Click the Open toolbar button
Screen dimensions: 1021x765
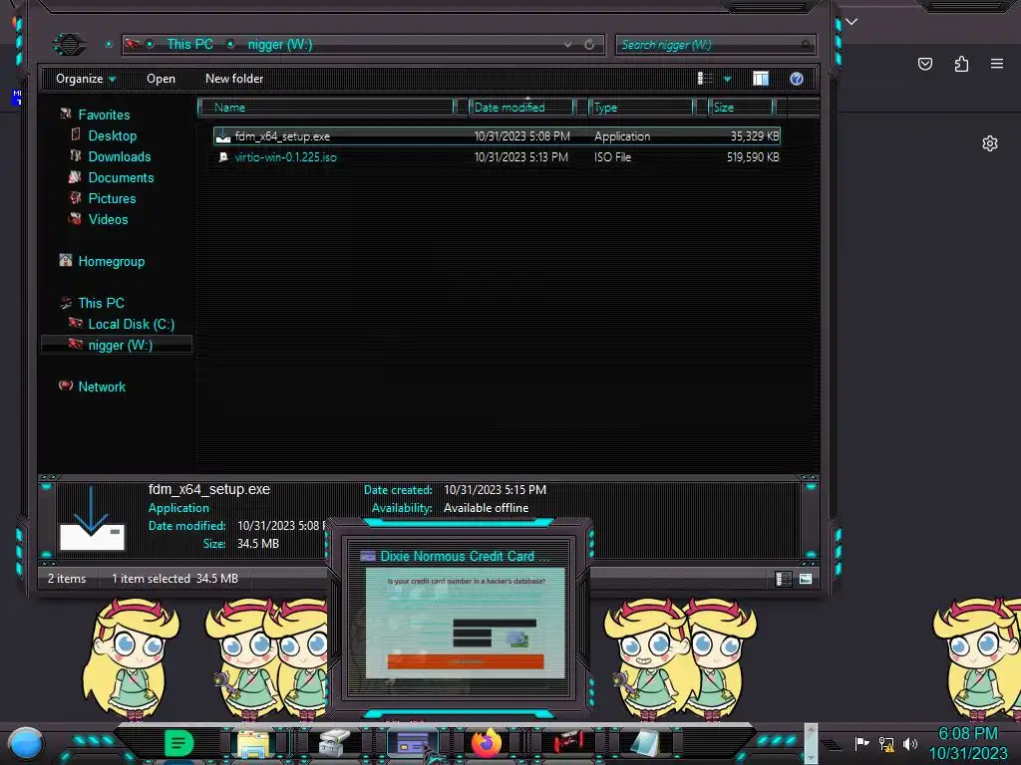161,79
